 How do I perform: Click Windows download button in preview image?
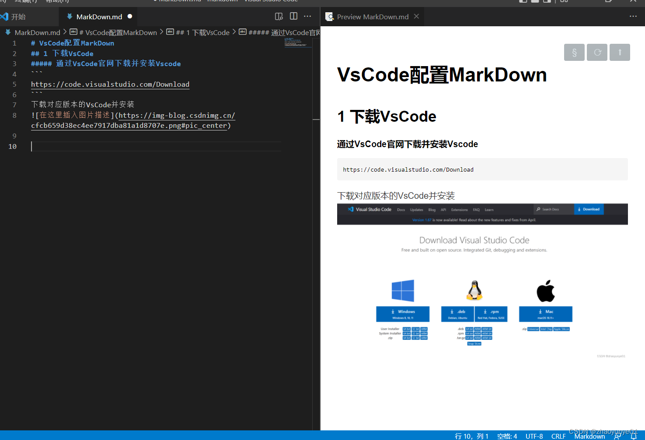(403, 314)
